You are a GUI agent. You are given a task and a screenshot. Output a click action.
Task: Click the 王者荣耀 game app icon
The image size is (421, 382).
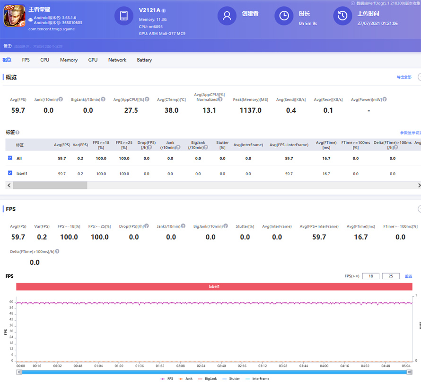pyautogui.click(x=15, y=16)
